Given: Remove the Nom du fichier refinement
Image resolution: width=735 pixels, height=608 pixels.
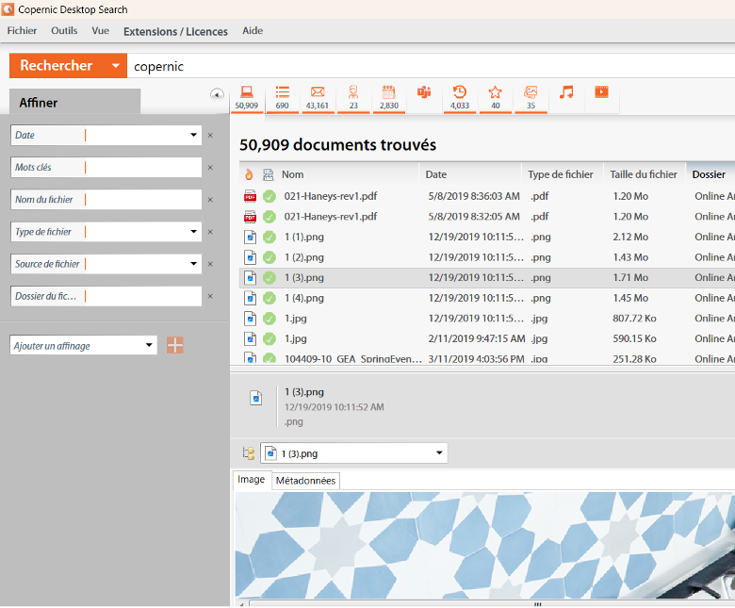Looking at the screenshot, I should coord(210,200).
